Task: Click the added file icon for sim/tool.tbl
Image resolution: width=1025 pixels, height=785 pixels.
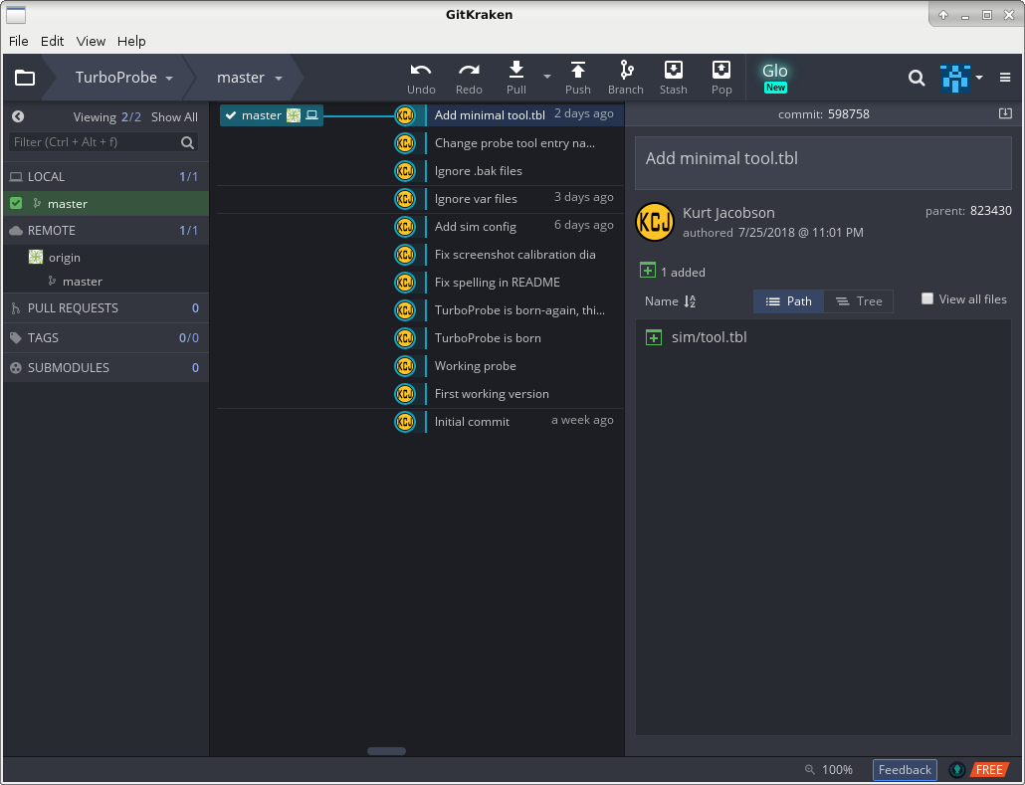Action: 654,337
